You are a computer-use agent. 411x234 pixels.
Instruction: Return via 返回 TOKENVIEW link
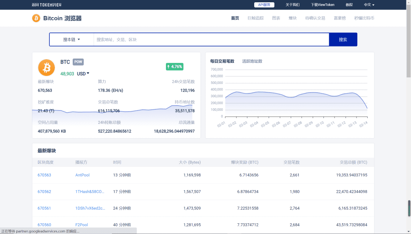(46, 5)
